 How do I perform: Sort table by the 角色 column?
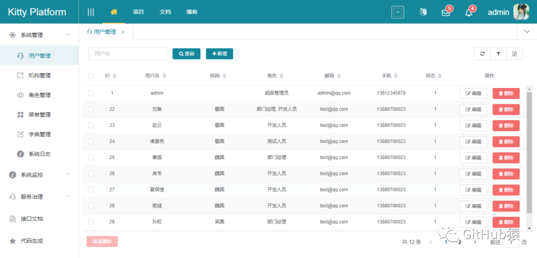click(x=281, y=76)
